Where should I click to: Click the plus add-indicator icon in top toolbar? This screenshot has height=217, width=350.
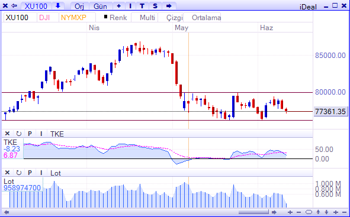click(x=119, y=6)
